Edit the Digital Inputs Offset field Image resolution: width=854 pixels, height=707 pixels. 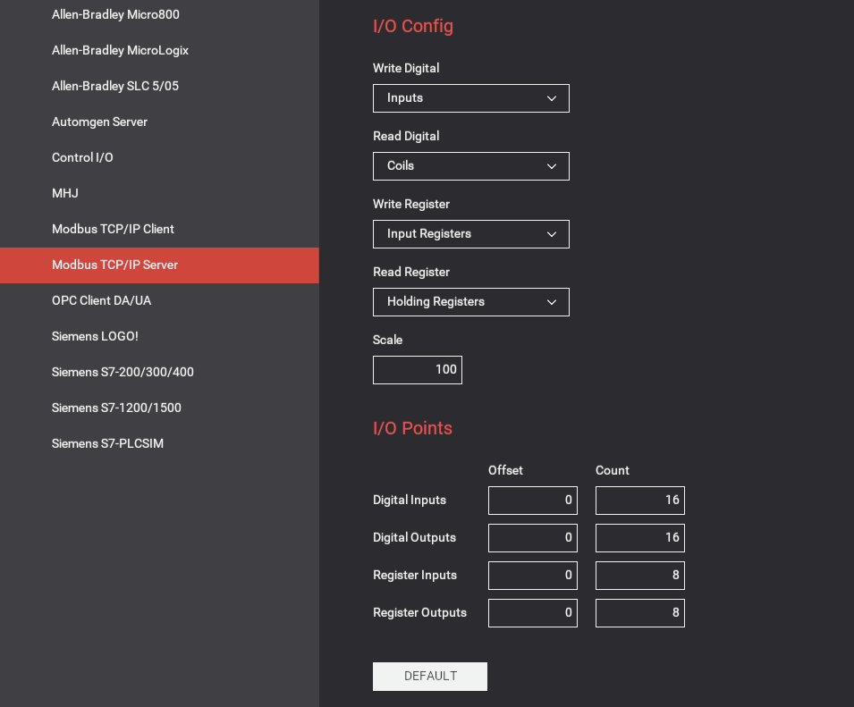click(x=533, y=501)
